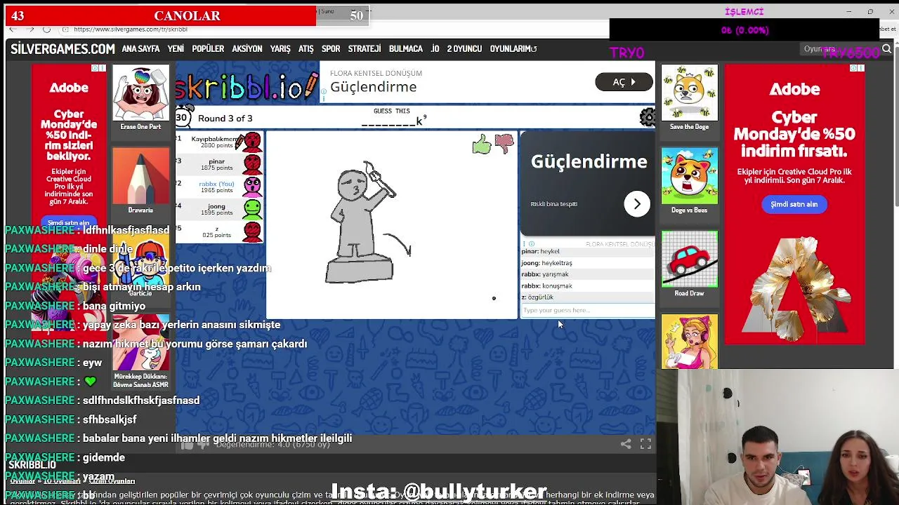Click Şimdi satın alın in left Adobe ad

(69, 222)
